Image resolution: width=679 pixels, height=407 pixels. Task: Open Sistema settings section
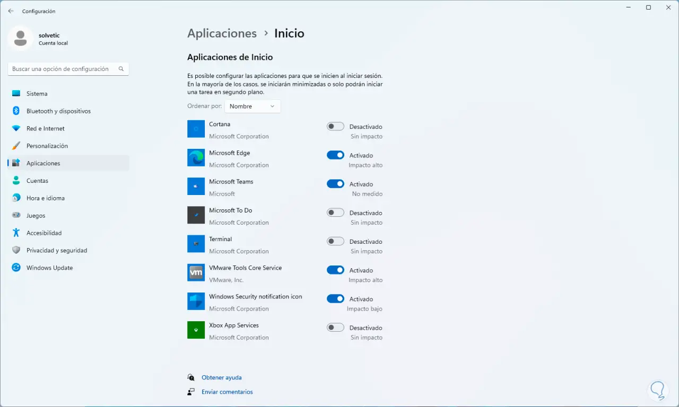coord(68,94)
